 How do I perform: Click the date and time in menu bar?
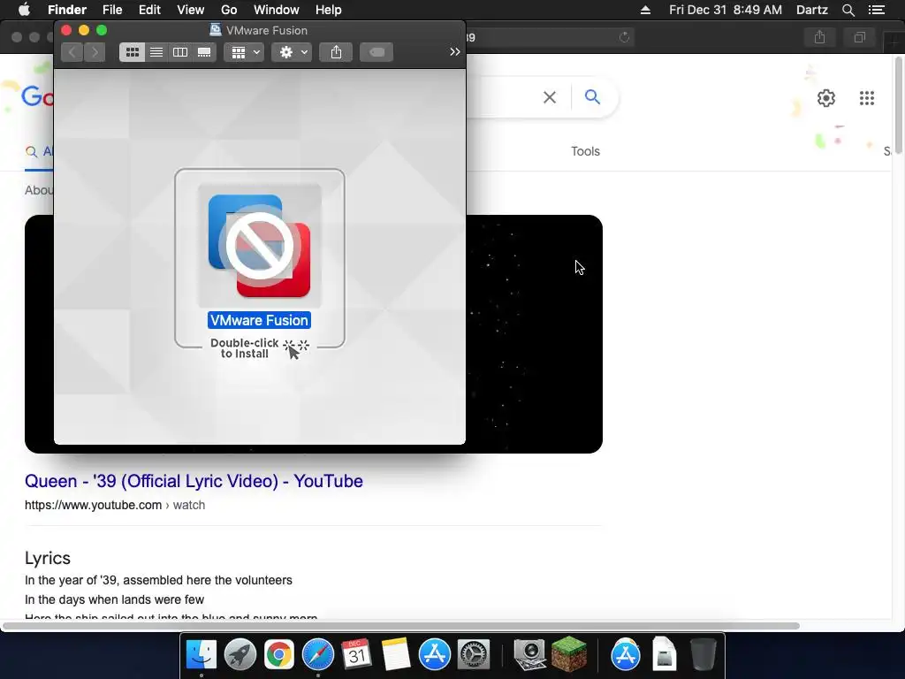coord(726,10)
